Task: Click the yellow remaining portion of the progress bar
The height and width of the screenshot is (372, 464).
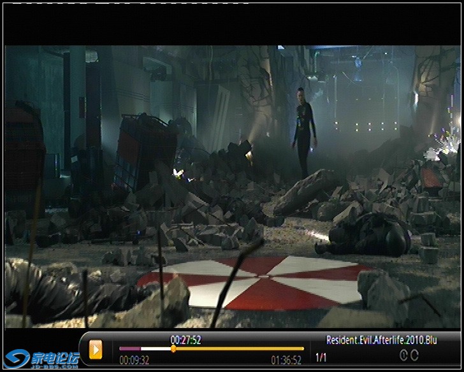Action: pyautogui.click(x=240, y=348)
